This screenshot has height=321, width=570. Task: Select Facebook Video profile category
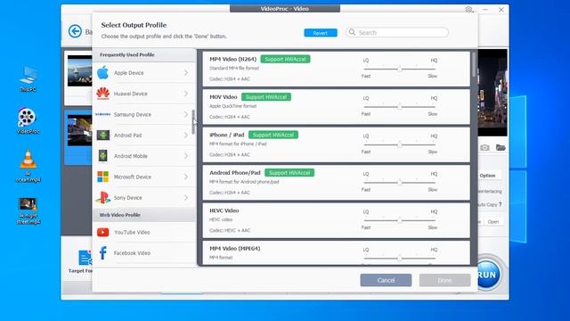pyautogui.click(x=144, y=253)
